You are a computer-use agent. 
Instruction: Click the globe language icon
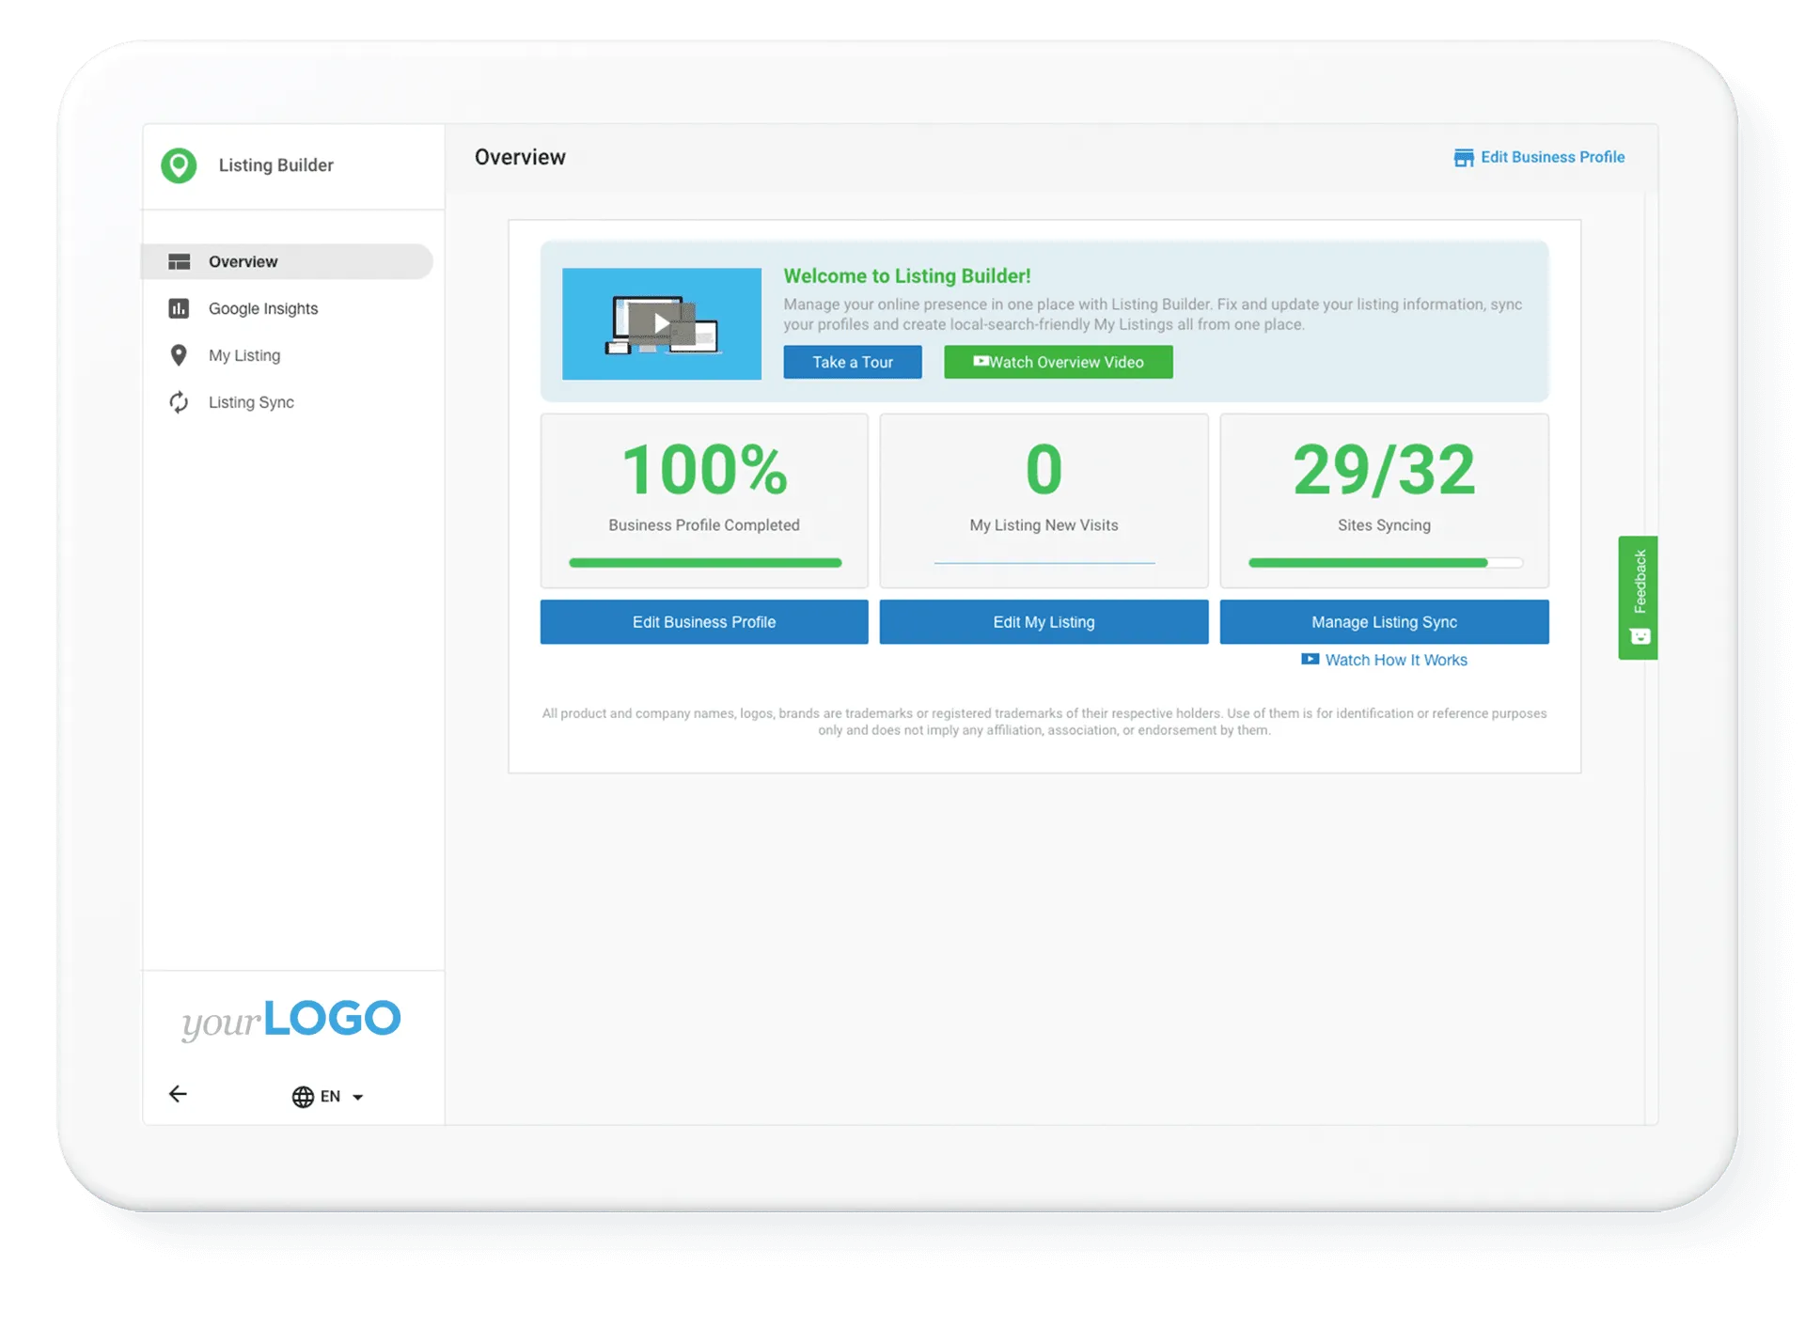(303, 1097)
